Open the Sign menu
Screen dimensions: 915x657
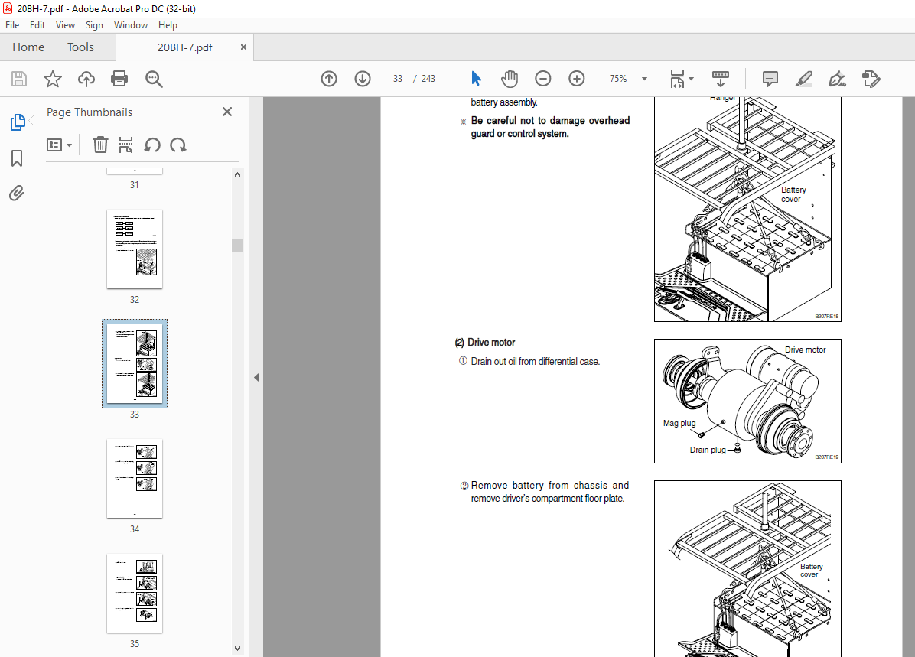point(94,25)
